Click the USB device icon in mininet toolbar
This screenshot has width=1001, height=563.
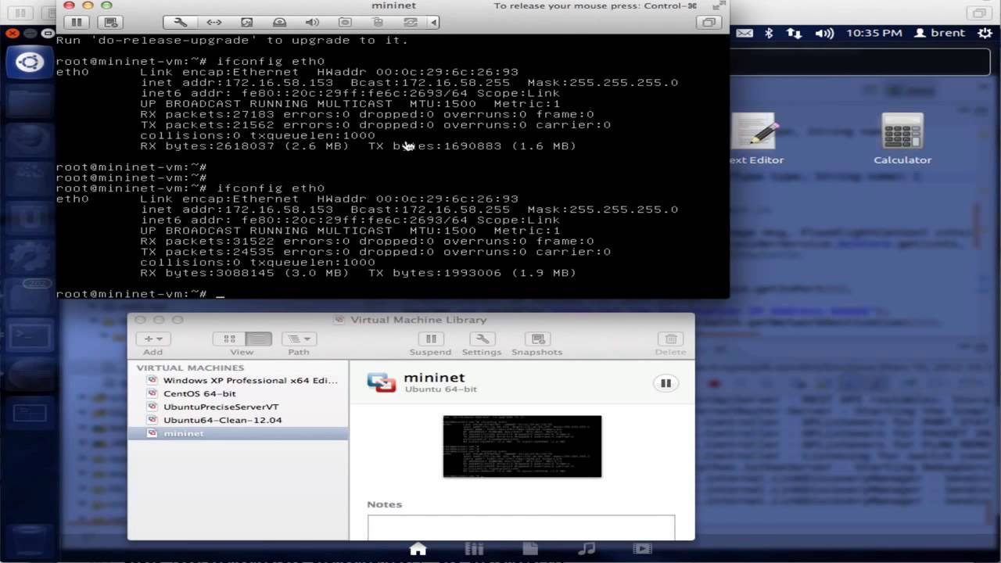378,23
